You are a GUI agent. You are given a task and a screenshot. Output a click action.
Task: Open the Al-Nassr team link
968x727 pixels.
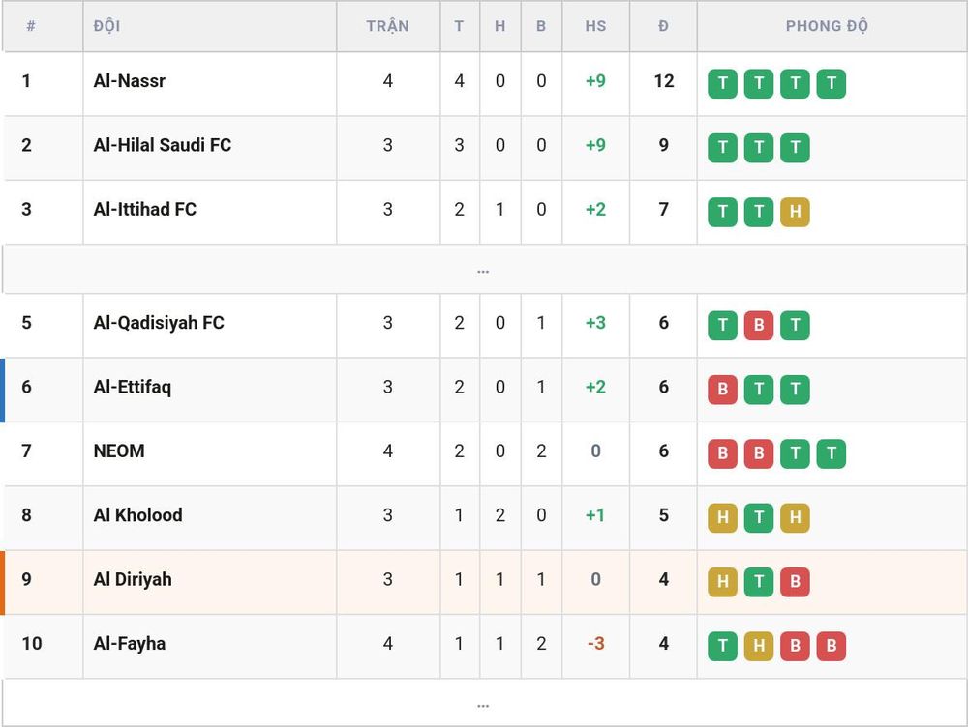[x=130, y=81]
